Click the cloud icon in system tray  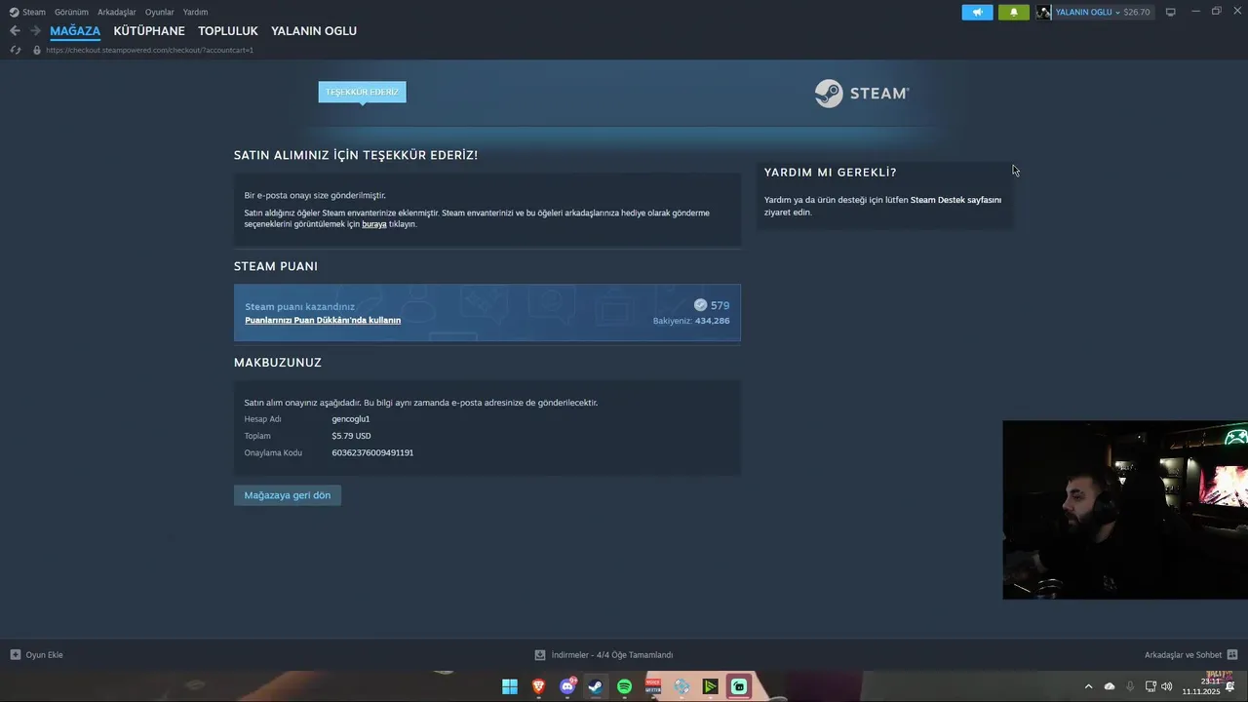tap(1110, 686)
